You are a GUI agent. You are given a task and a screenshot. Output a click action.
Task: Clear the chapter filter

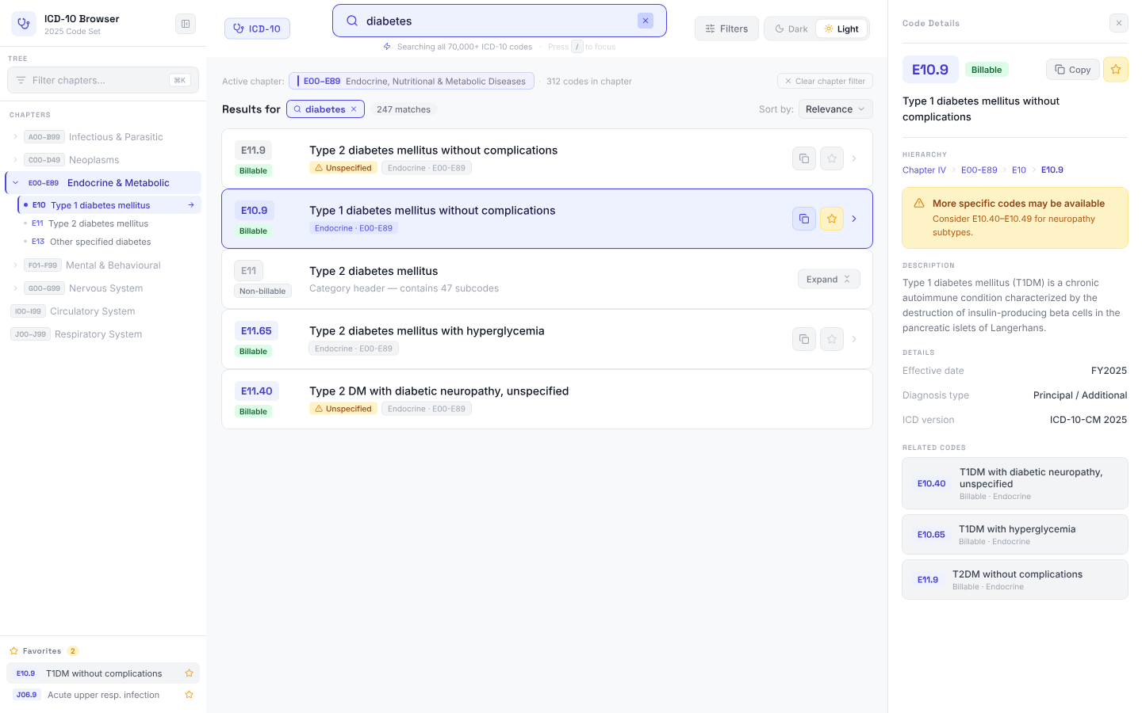pyautogui.click(x=825, y=81)
